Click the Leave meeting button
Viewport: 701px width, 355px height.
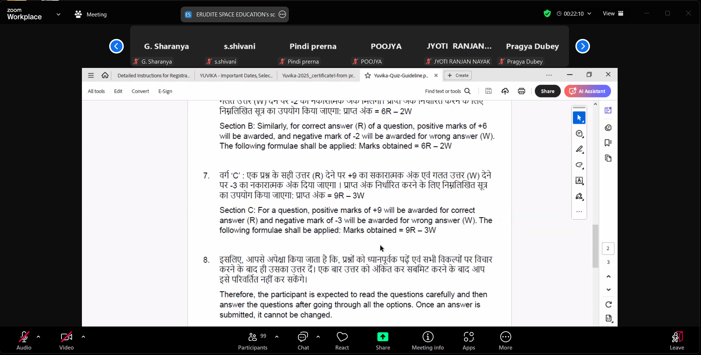(677, 341)
